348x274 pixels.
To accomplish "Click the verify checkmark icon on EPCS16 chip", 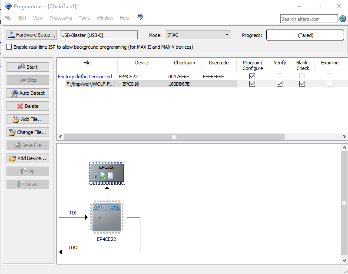I will pyautogui.click(x=103, y=176).
